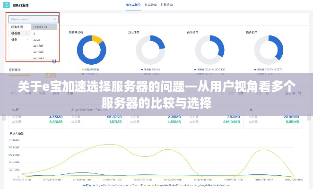The width and height of the screenshot is (313, 189).
Task: Toggle the blue usage legend under the rightmost donut
Action: (268, 69)
